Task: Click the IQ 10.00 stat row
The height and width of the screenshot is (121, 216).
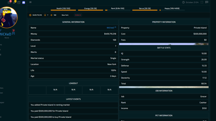Action: (x=164, y=53)
